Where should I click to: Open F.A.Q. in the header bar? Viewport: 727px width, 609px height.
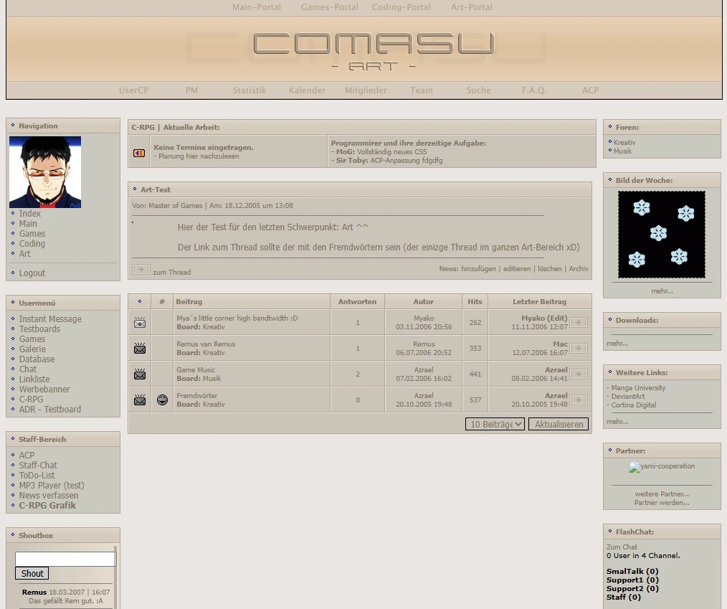pos(534,90)
